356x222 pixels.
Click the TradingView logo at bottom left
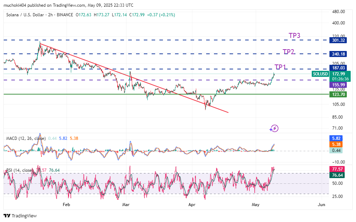click(20, 216)
